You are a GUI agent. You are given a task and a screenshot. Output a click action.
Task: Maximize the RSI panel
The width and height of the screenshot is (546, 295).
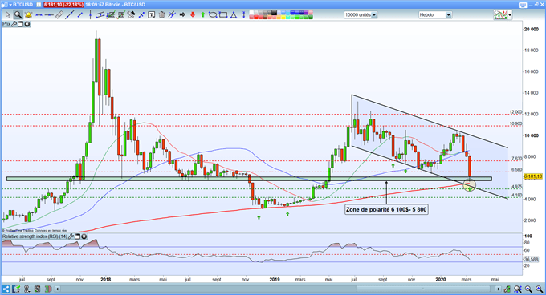(x=78, y=236)
